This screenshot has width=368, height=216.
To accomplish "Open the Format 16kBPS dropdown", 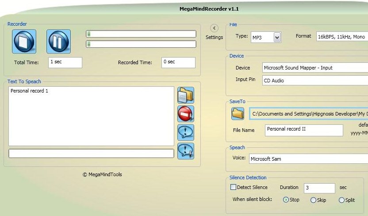I will coord(342,37).
